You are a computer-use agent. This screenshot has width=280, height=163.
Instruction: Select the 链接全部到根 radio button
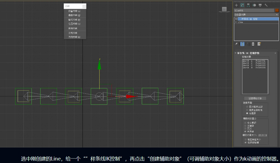click(x=247, y=110)
